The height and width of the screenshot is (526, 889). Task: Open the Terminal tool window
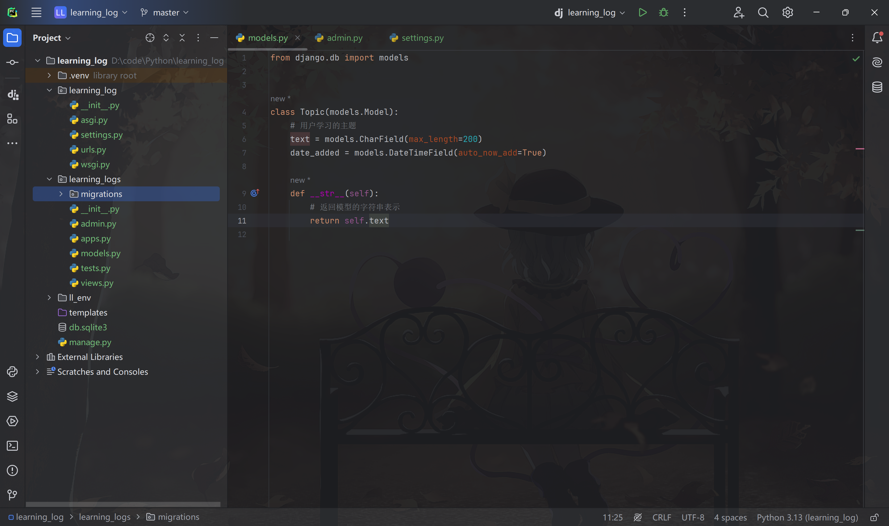tap(12, 445)
